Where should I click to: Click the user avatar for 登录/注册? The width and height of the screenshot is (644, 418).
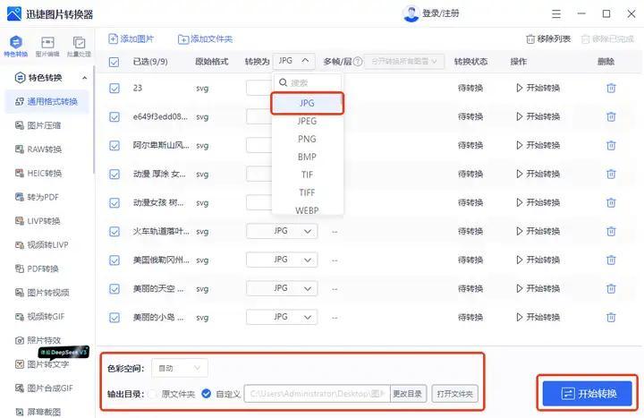click(411, 14)
